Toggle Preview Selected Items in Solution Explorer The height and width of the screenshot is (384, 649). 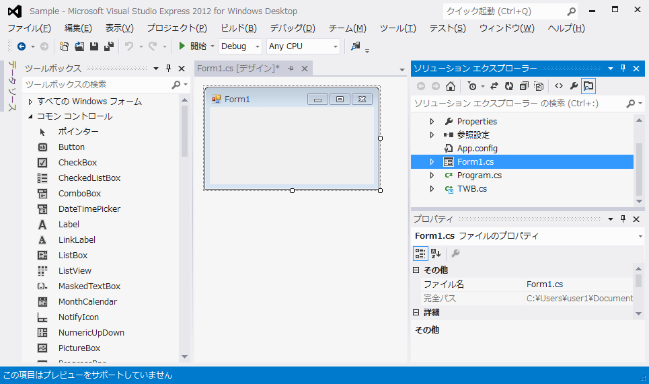[588, 86]
